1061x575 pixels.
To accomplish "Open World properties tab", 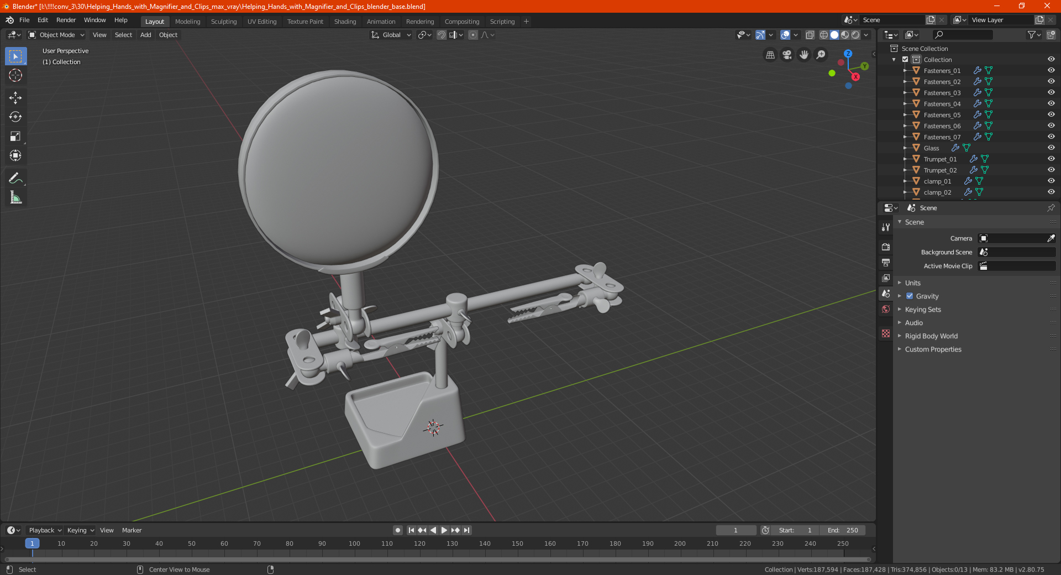I will click(886, 309).
